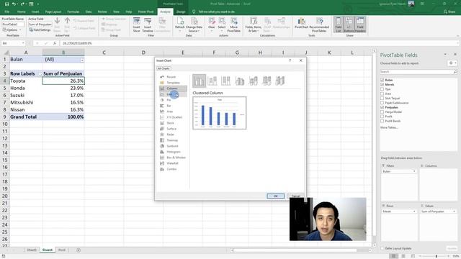The height and width of the screenshot is (259, 461).
Task: Select Box & Whisker chart category
Action: [173, 158]
